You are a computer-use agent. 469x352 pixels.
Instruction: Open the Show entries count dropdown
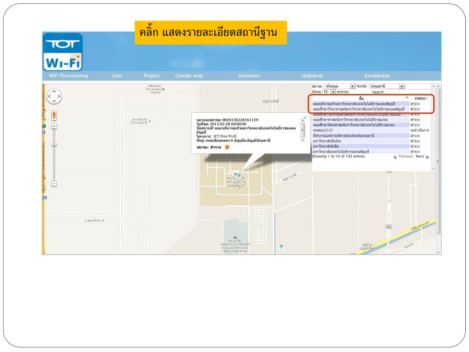pyautogui.click(x=329, y=92)
